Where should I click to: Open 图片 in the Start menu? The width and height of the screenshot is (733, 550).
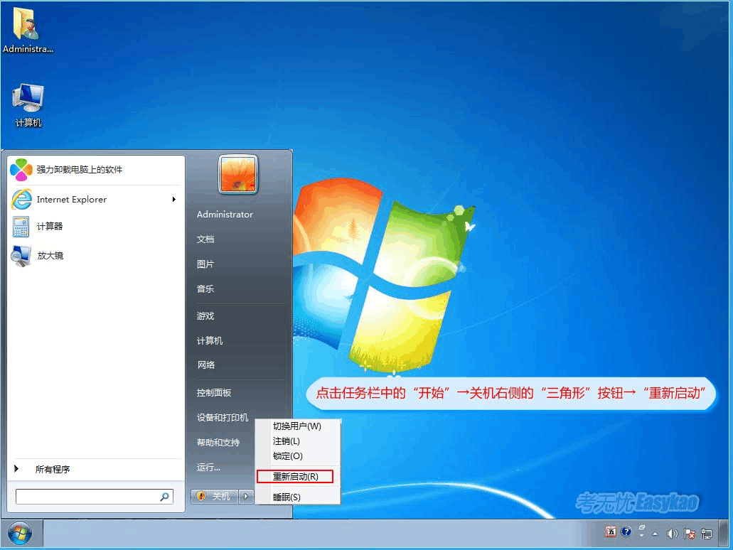pyautogui.click(x=205, y=264)
